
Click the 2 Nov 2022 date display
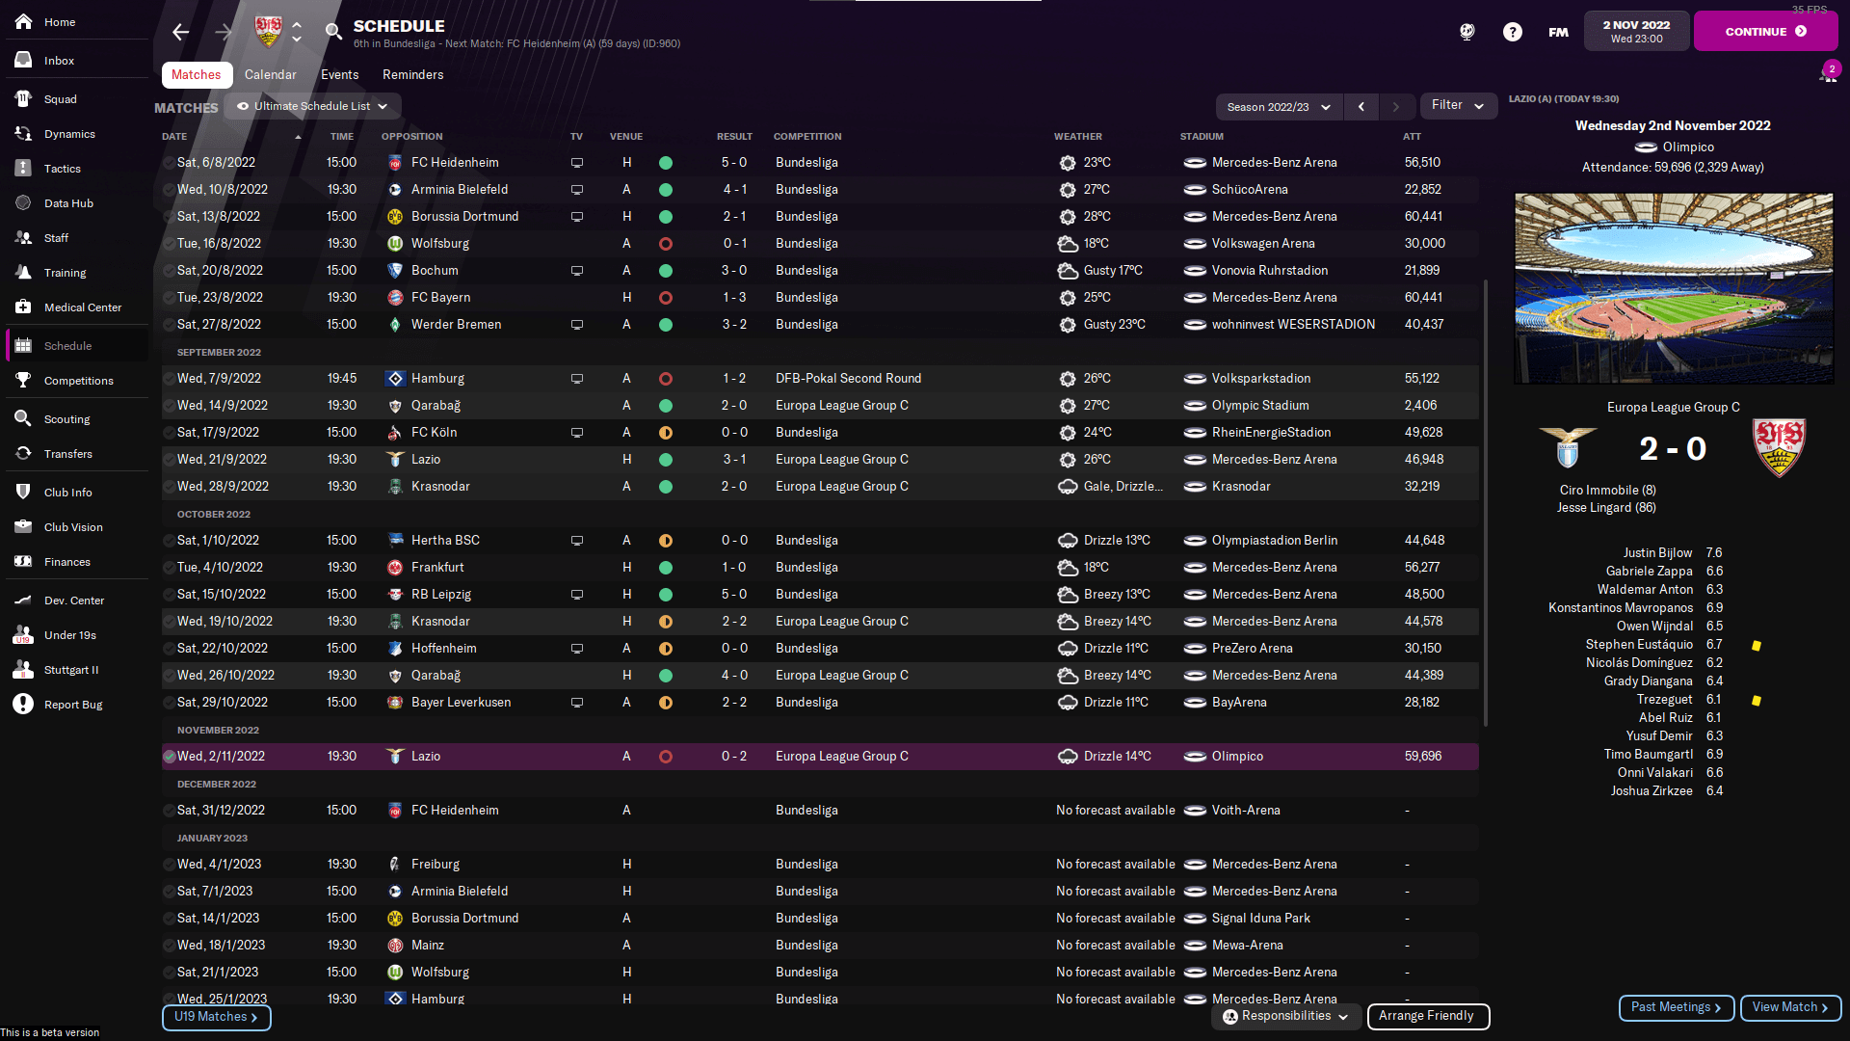pos(1636,32)
